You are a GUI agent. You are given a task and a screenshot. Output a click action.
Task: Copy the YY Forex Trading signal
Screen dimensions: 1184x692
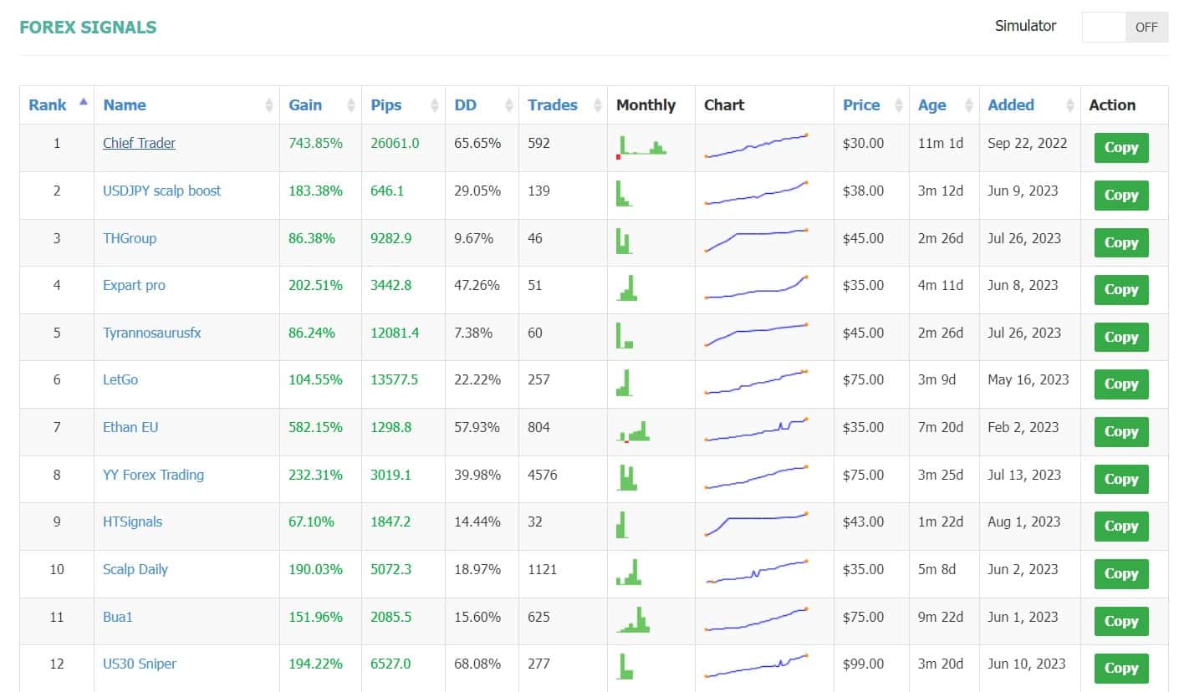(1121, 480)
